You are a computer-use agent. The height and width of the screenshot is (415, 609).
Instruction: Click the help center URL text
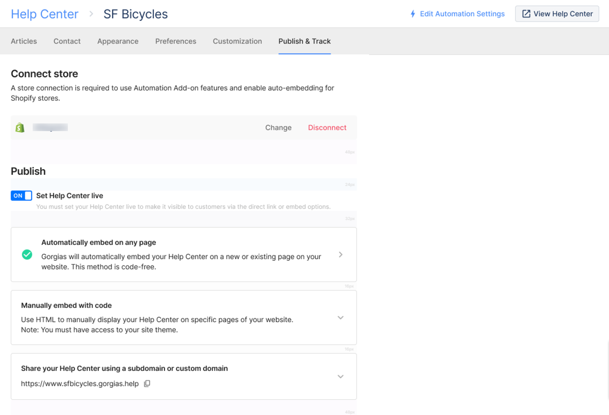point(80,383)
